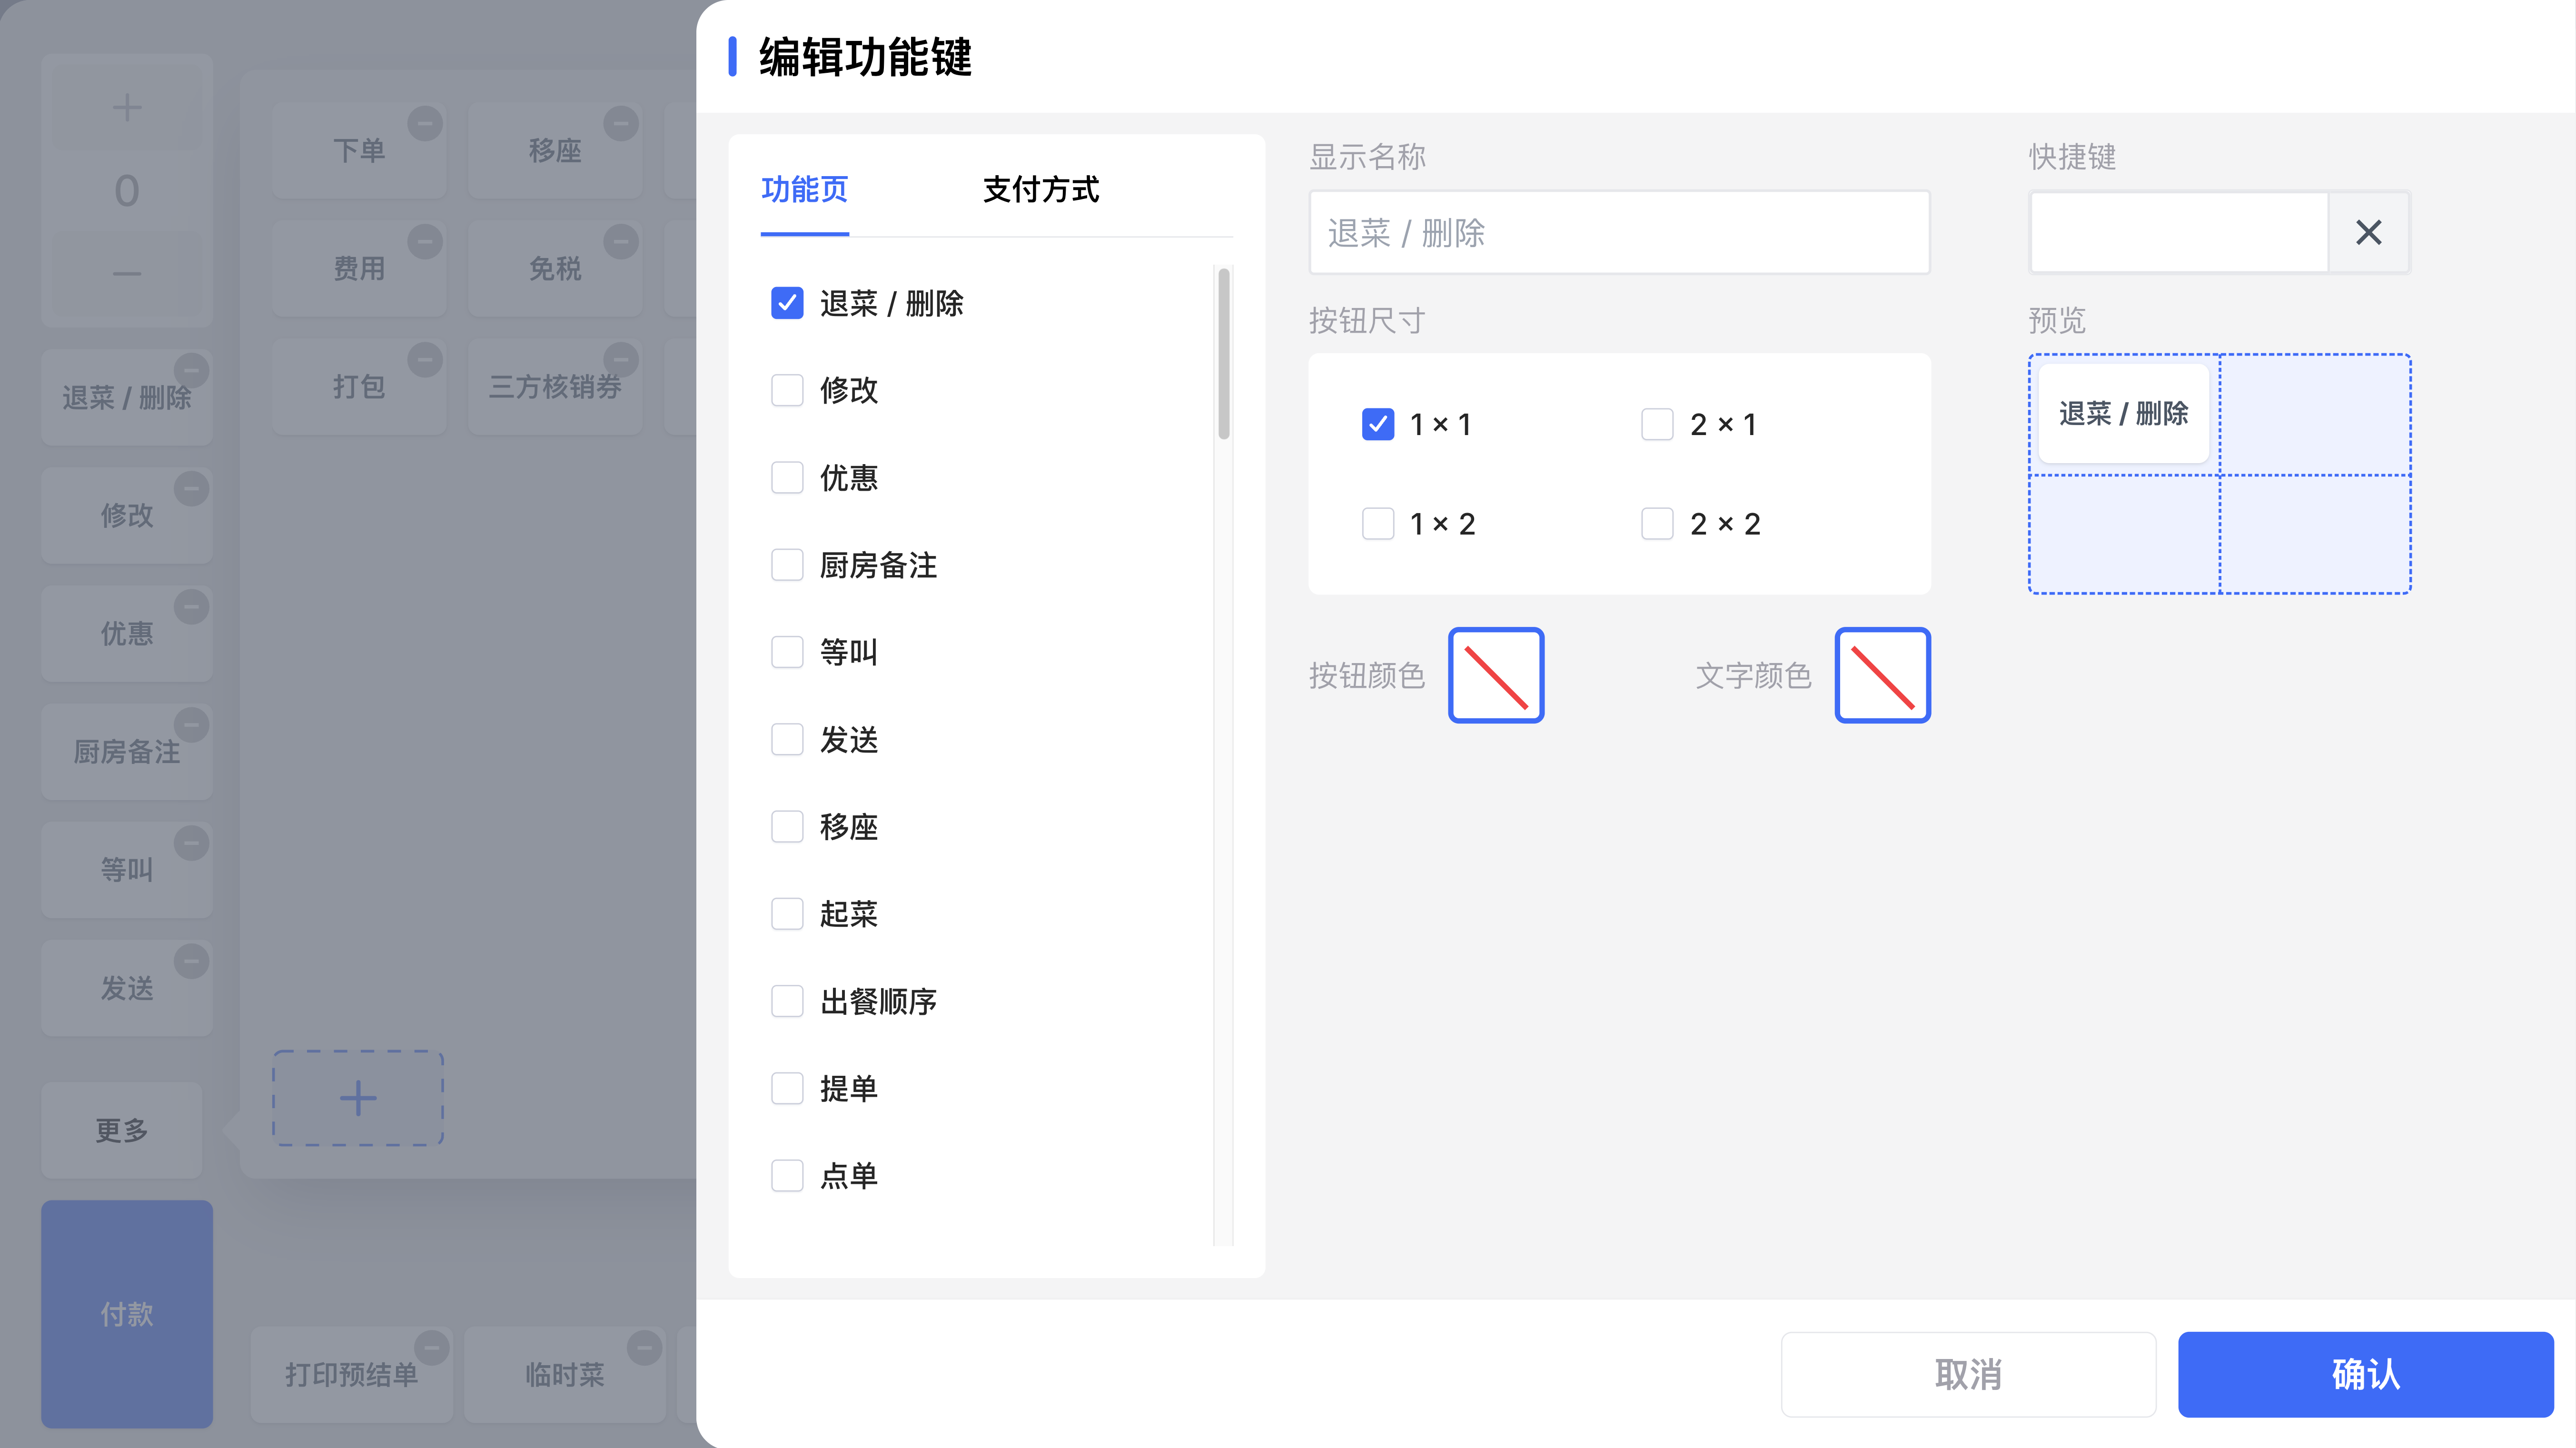Click the minus badge on 打印预结单
The height and width of the screenshot is (1448, 2576).
[432, 1348]
